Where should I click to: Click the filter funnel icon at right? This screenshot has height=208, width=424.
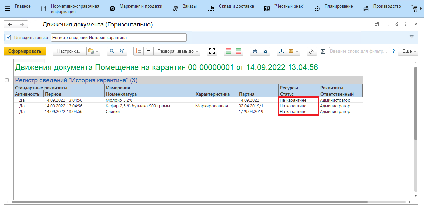[412, 37]
